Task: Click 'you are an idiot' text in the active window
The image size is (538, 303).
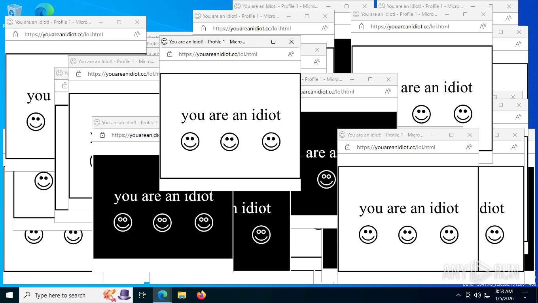Action: [231, 115]
